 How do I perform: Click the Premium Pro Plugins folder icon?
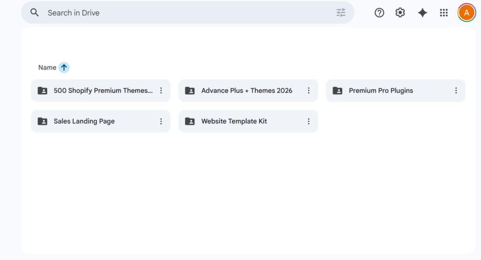(x=337, y=91)
